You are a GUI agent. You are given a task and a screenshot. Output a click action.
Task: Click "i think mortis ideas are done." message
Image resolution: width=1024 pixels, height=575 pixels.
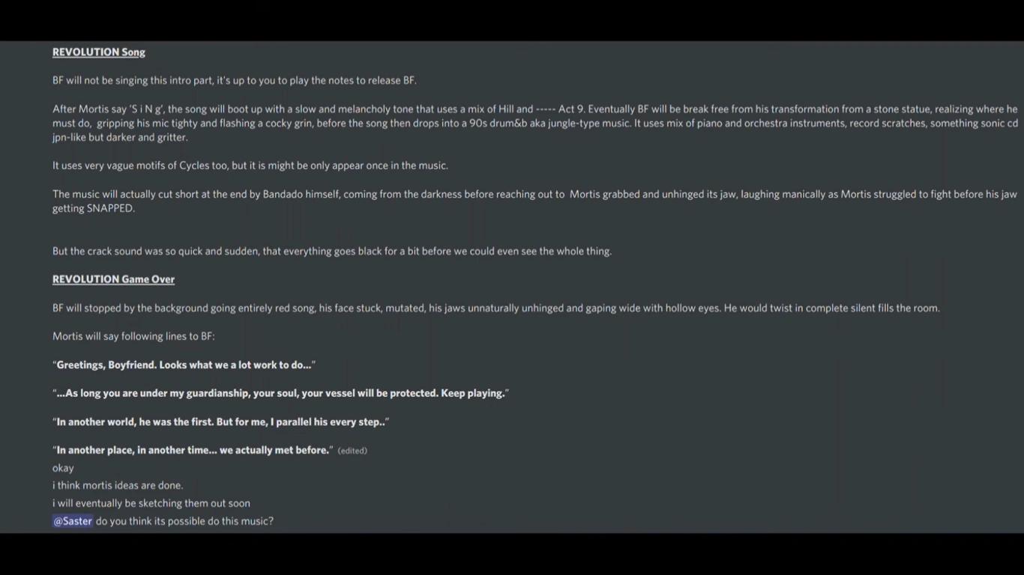118,485
